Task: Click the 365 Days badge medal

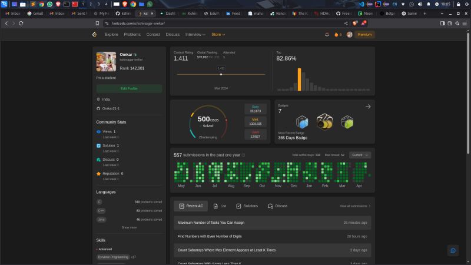Action: [325, 122]
